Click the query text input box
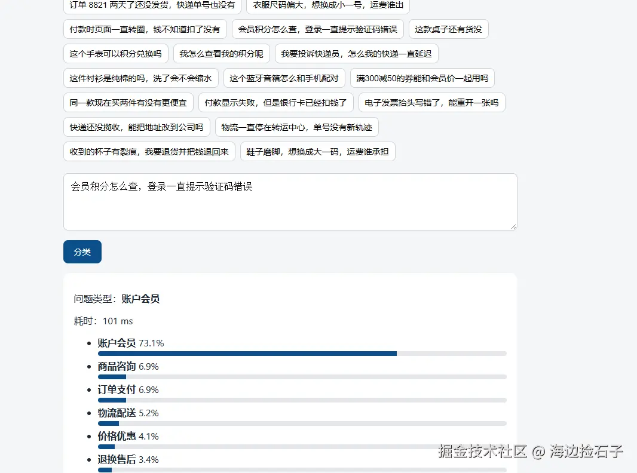The image size is (637, 473). [x=290, y=202]
